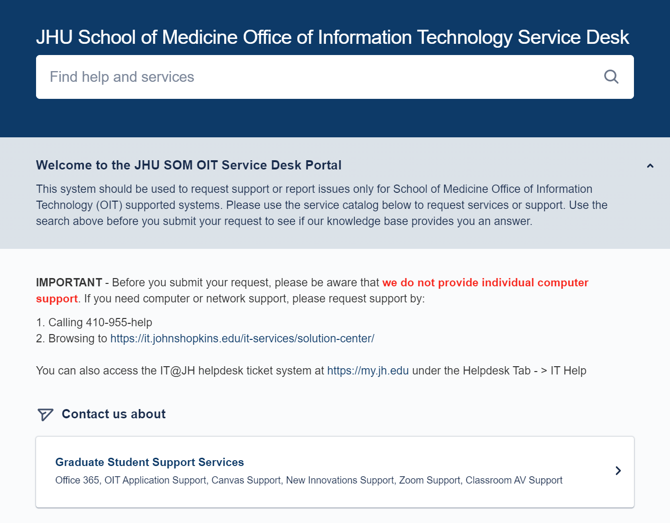Focus the Find help and services search box
This screenshot has width=670, height=523.
(335, 77)
